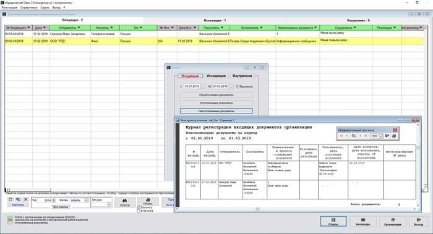433x234 pixels.
Task: Open the Справочники menu
Action: pos(28,7)
